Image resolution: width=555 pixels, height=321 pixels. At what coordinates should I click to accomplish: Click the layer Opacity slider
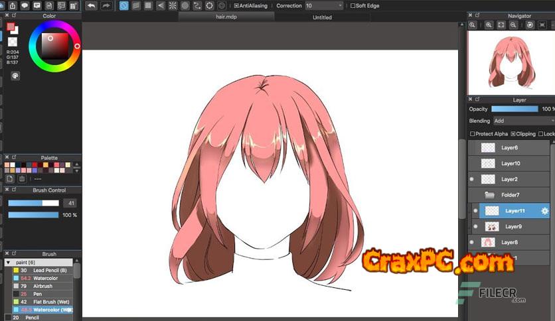pyautogui.click(x=515, y=109)
